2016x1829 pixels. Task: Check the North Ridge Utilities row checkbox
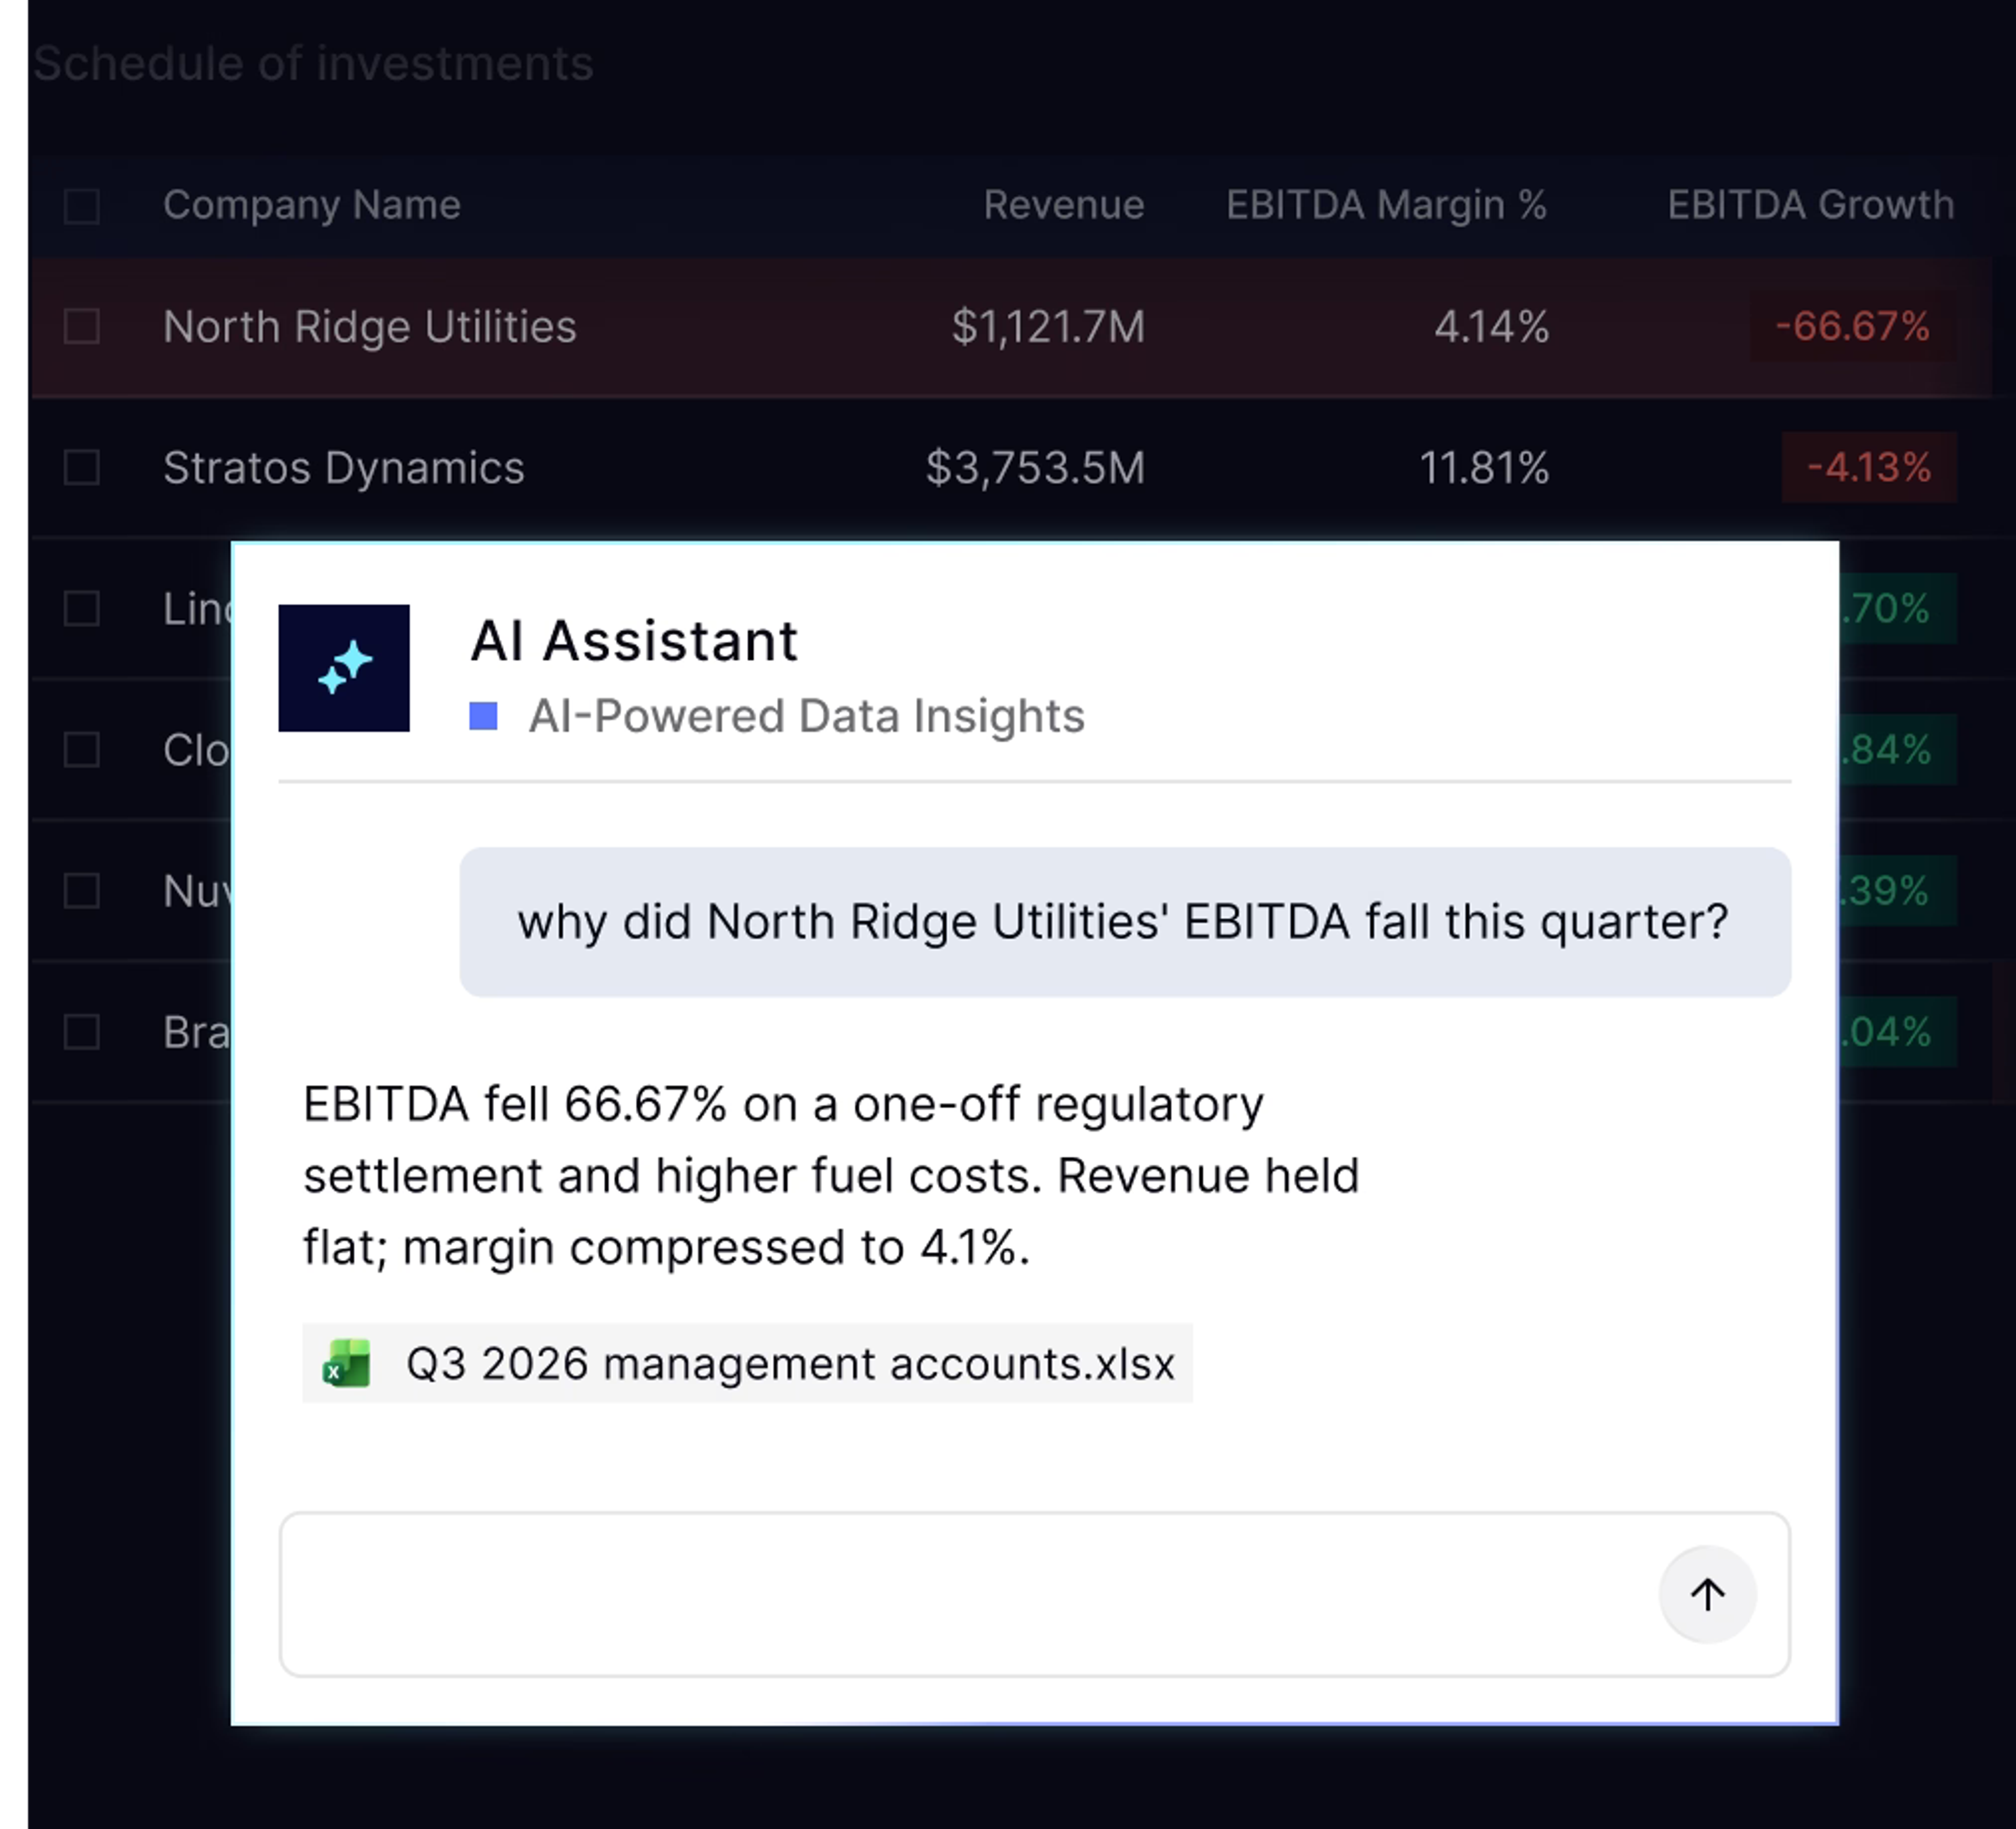tap(82, 326)
